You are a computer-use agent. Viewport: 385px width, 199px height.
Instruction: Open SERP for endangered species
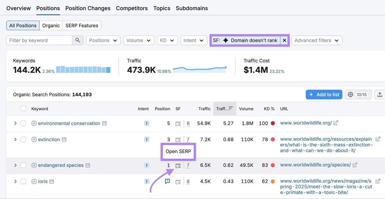178,166
